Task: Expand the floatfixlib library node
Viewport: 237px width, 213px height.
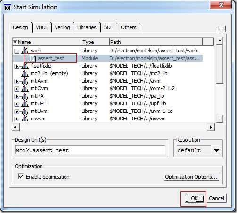Action: pos(16,66)
